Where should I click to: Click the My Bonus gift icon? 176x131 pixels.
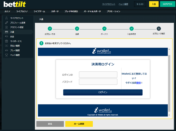[x=6, y=41]
